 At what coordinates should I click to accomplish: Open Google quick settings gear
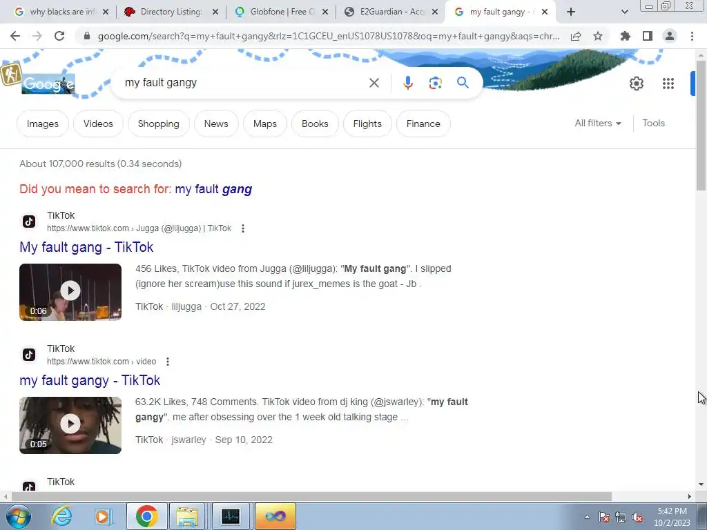tap(636, 84)
